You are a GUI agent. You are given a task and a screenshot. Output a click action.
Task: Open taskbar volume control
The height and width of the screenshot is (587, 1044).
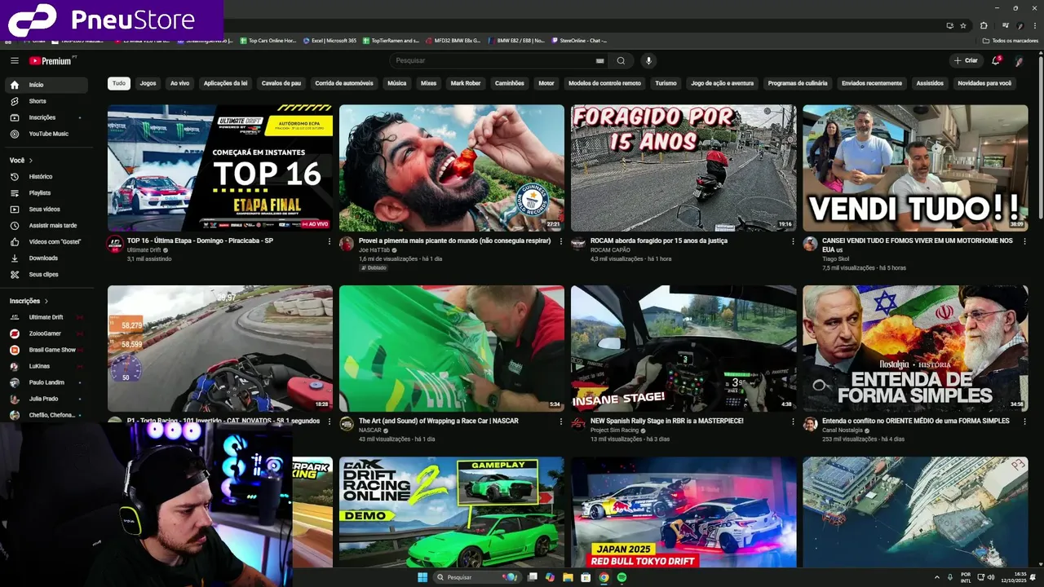point(991,577)
